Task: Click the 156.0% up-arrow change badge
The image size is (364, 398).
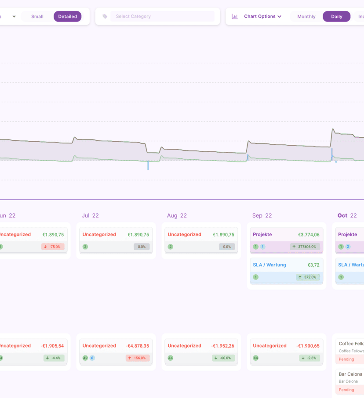Action: point(138,358)
